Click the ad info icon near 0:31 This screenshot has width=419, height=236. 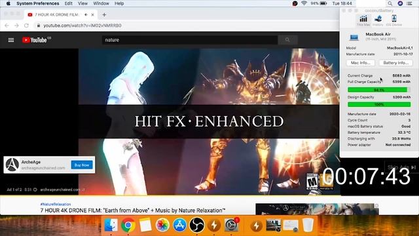(x=35, y=189)
